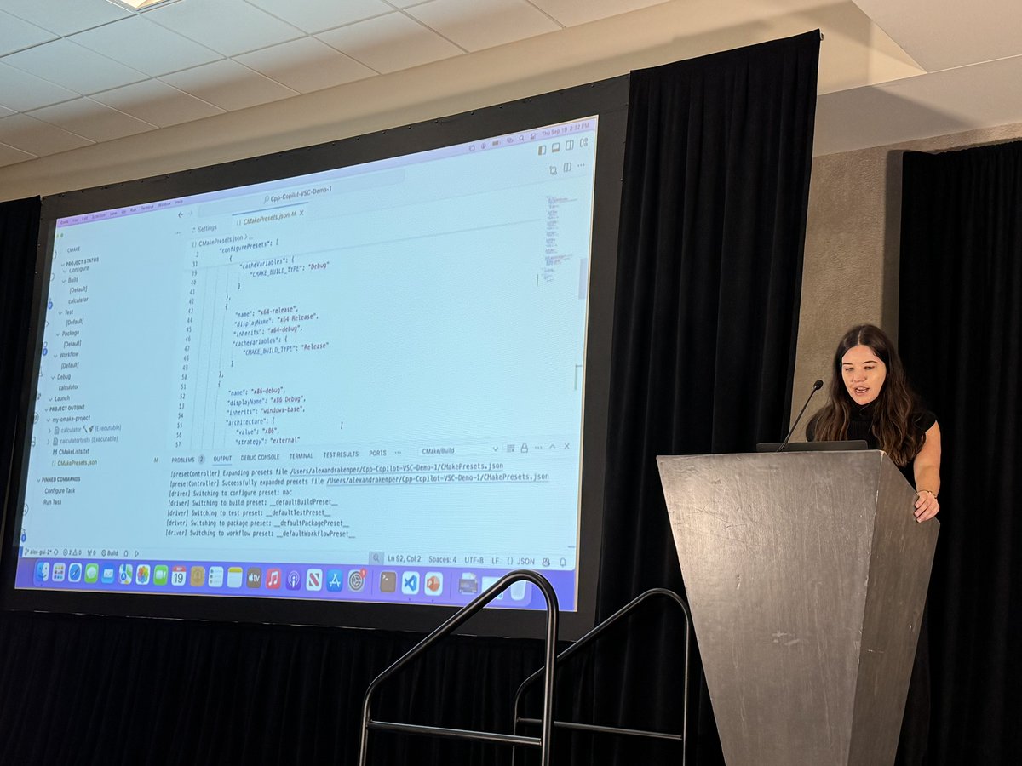Select CMakePresets.json in Project Outline
Screen dimensions: 1022x766
tap(74, 463)
